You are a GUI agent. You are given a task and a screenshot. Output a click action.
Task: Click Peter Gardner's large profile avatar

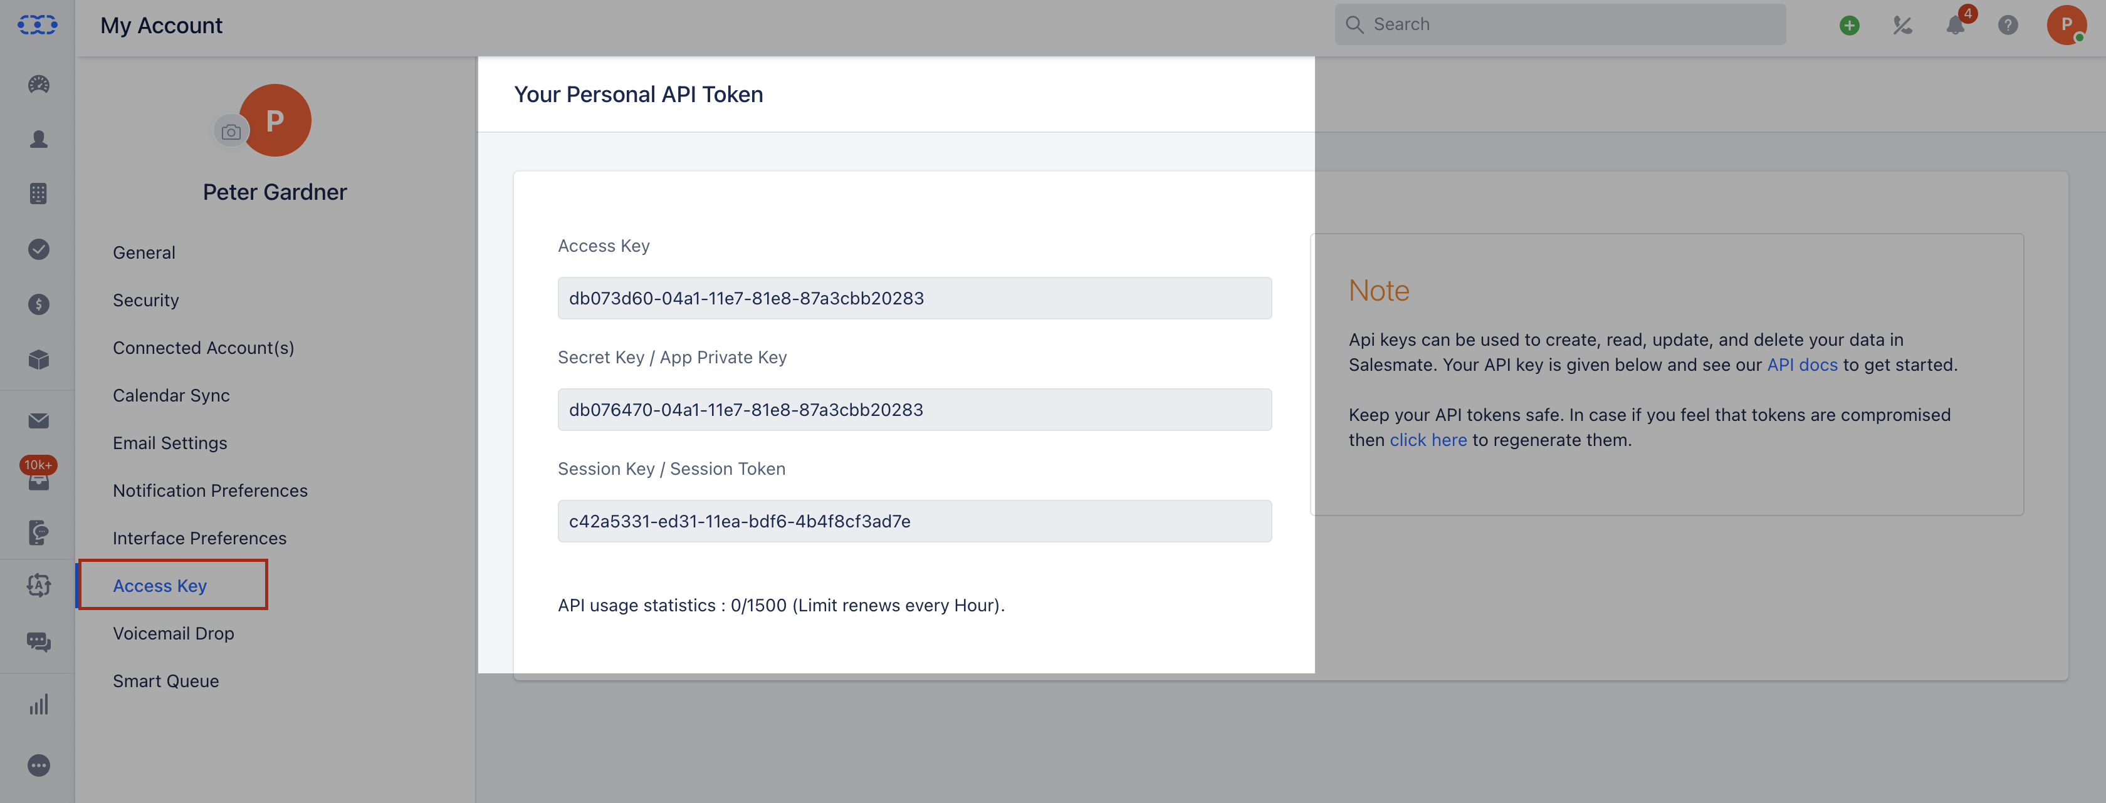(x=276, y=120)
